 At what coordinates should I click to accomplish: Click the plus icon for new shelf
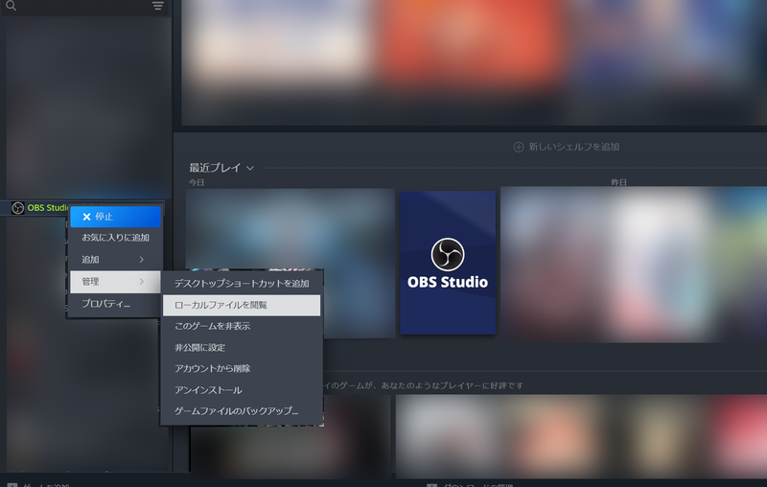519,148
